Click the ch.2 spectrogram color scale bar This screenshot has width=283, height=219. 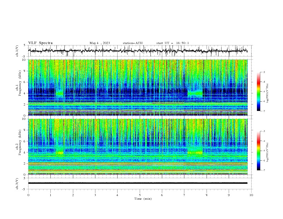[x=259, y=151]
